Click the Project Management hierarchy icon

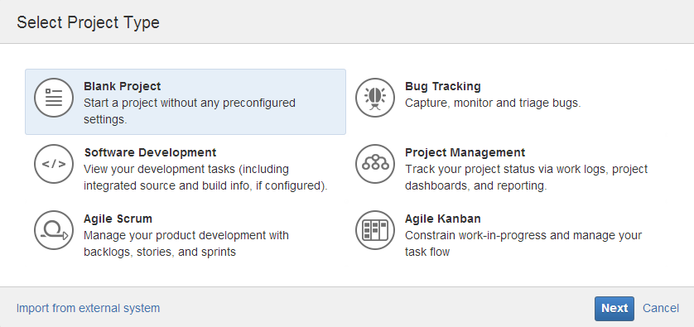(x=375, y=164)
